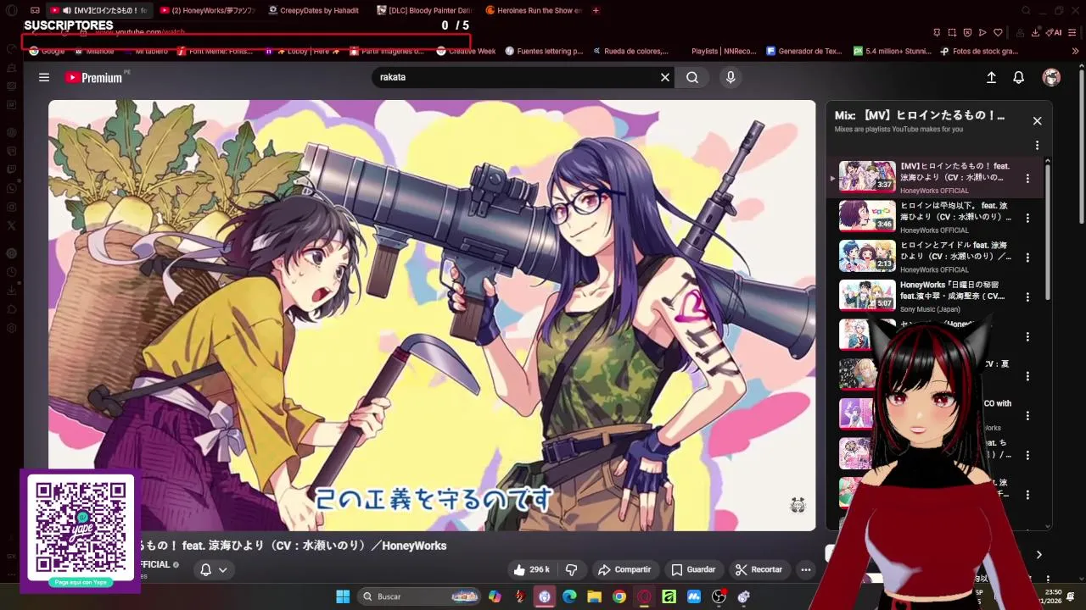
Task: Take snapshot with browser capture icon
Action: pyautogui.click(x=952, y=32)
